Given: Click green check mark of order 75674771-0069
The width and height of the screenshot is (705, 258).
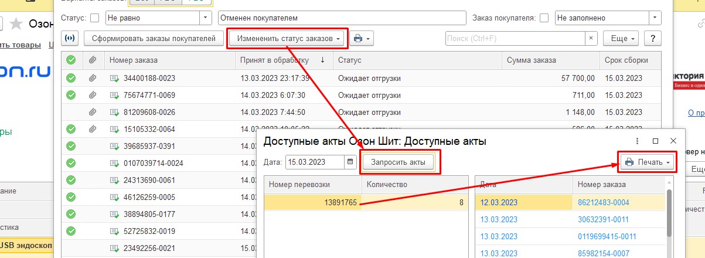Looking at the screenshot, I should (71, 95).
